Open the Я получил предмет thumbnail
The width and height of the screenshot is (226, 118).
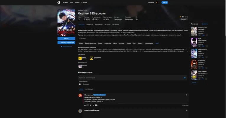[194, 64]
